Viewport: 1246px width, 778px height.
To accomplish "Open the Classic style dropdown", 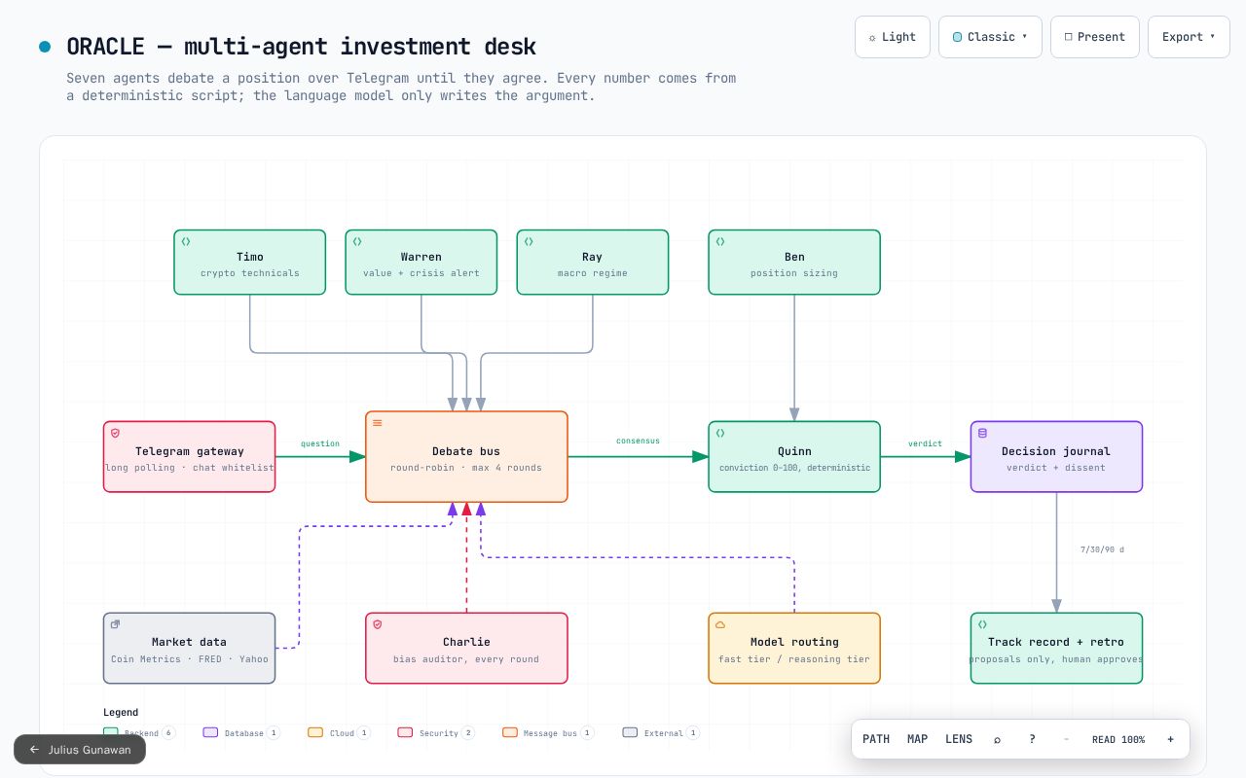I will pos(990,37).
